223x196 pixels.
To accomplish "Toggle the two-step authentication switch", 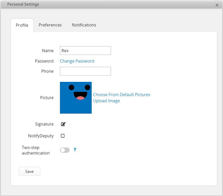I will pos(65,150).
